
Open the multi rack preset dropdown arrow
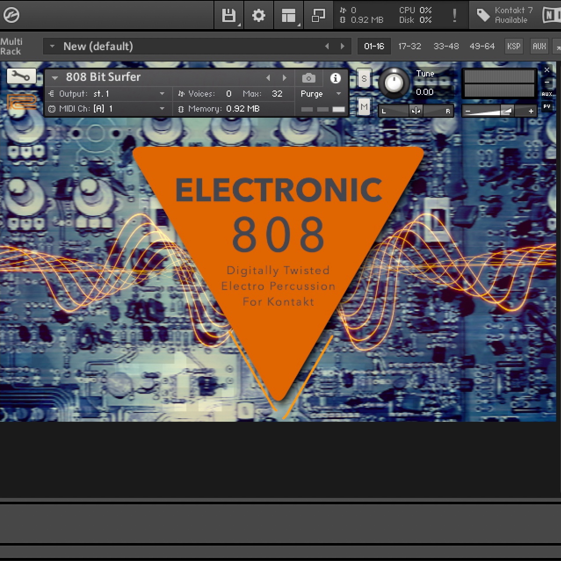pyautogui.click(x=52, y=46)
